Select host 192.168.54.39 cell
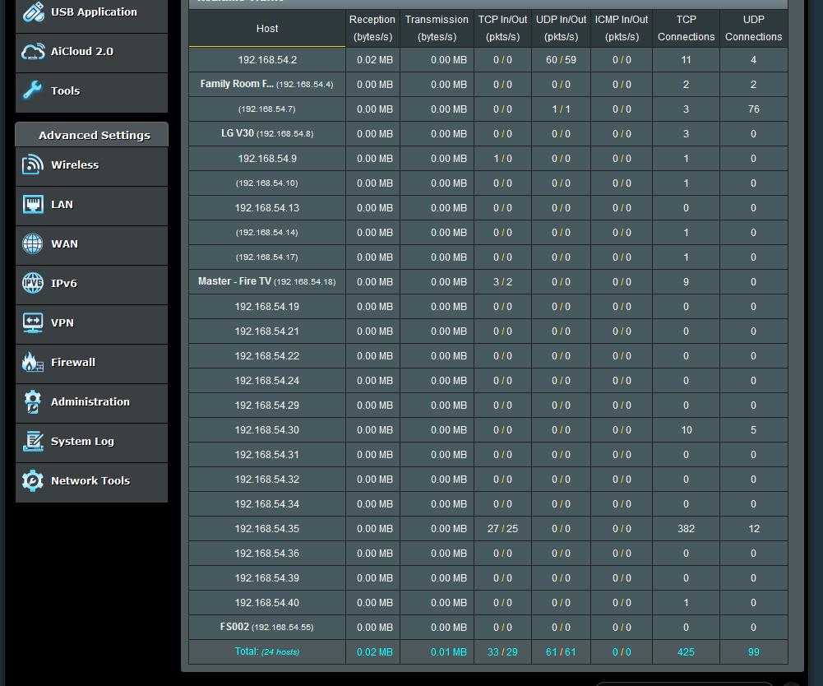The height and width of the screenshot is (686, 823). point(267,577)
